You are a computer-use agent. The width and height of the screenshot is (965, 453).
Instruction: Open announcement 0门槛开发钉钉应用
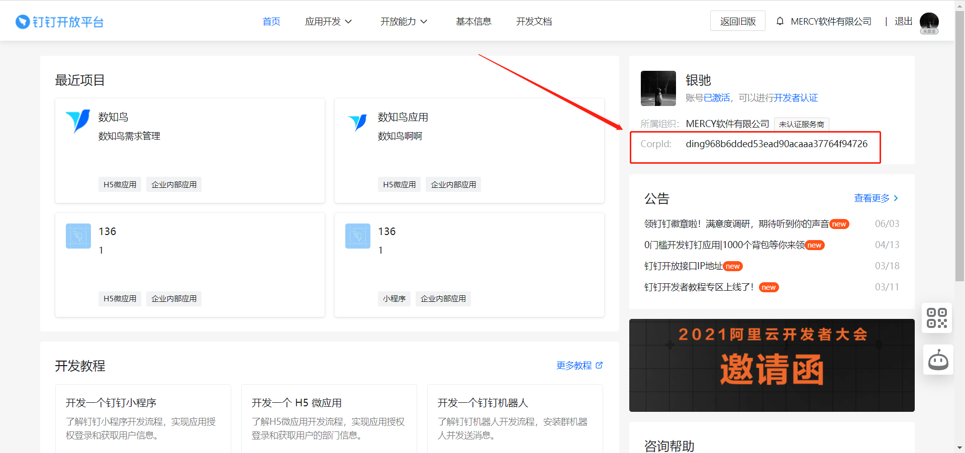click(724, 245)
